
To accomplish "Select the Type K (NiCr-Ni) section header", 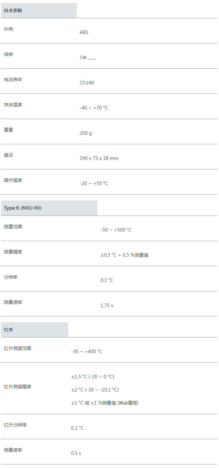I will tap(49, 208).
